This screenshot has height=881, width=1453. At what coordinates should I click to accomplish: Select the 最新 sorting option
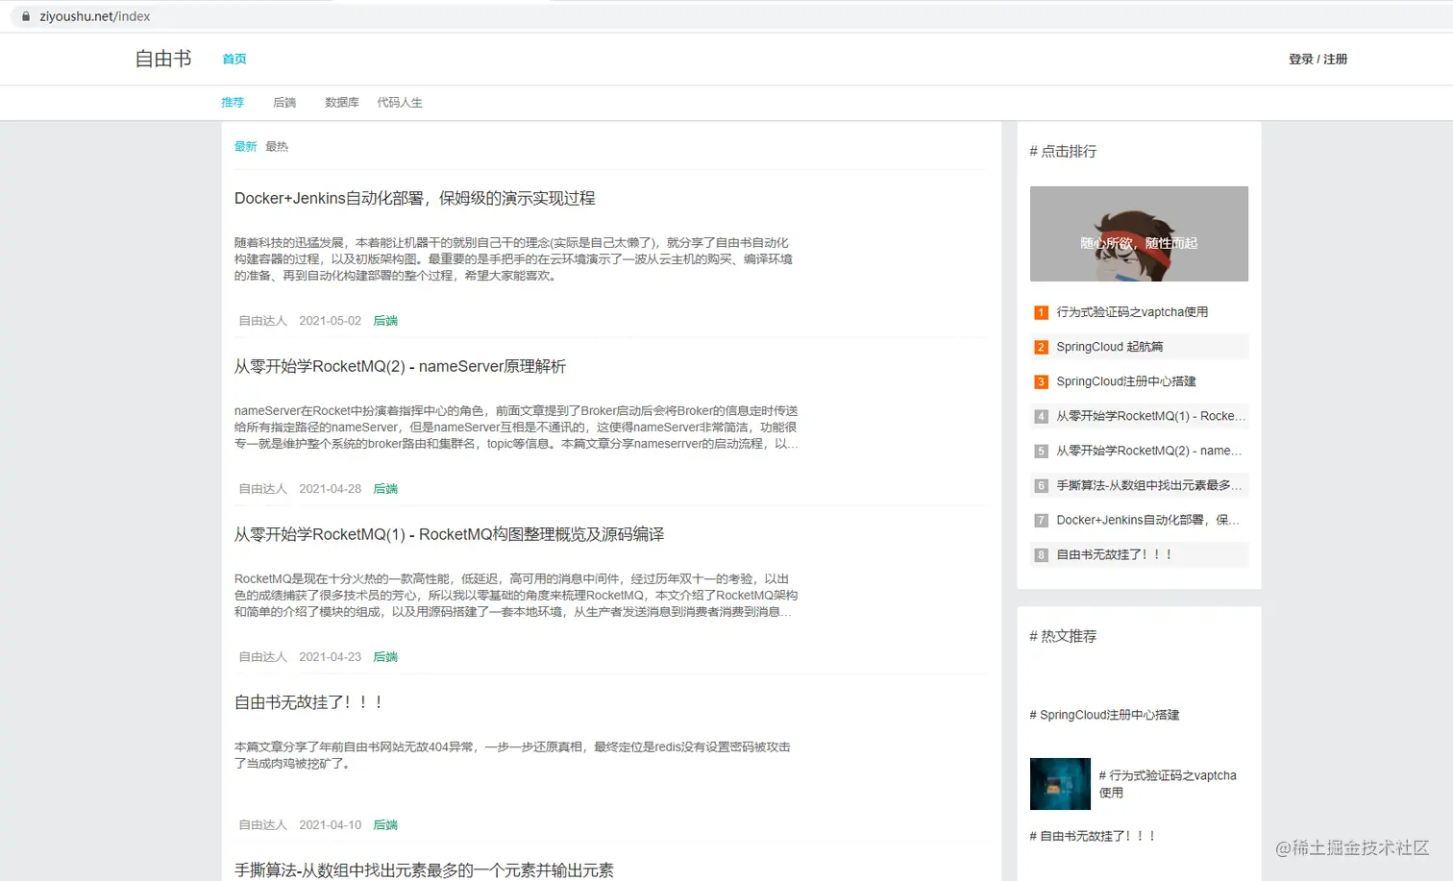click(x=245, y=146)
